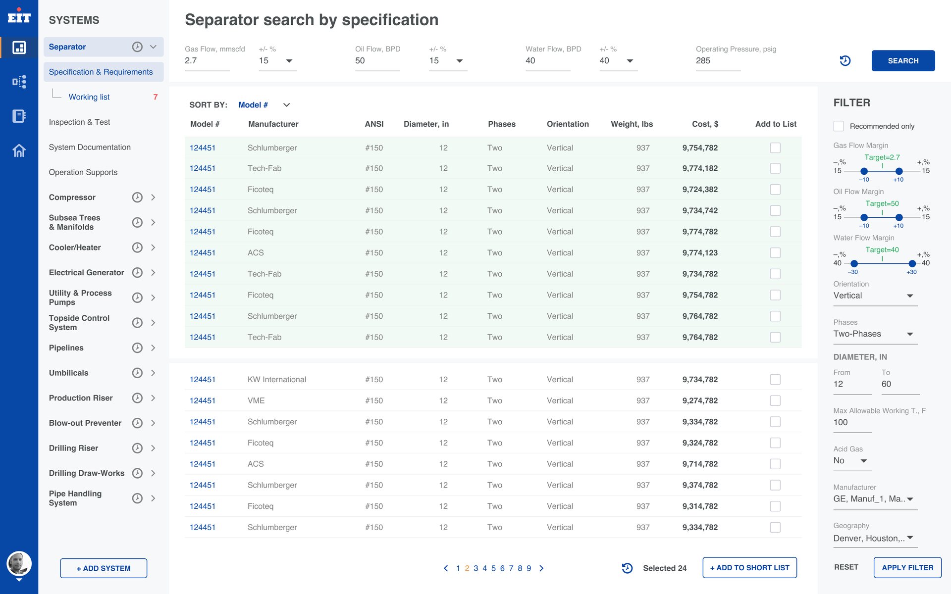Go to next page arrow

541,568
